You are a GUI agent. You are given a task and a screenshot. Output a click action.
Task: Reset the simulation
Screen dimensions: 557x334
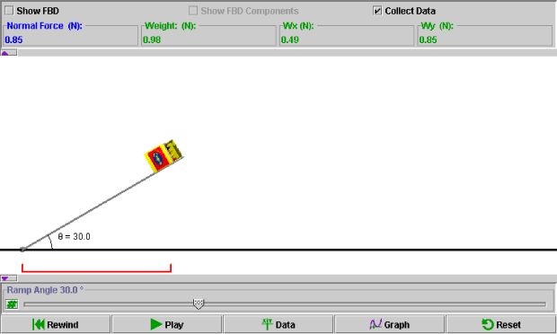point(501,324)
